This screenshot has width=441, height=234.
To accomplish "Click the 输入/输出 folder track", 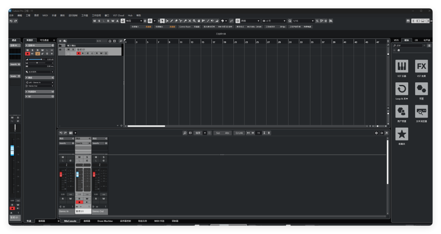I will [x=90, y=45].
